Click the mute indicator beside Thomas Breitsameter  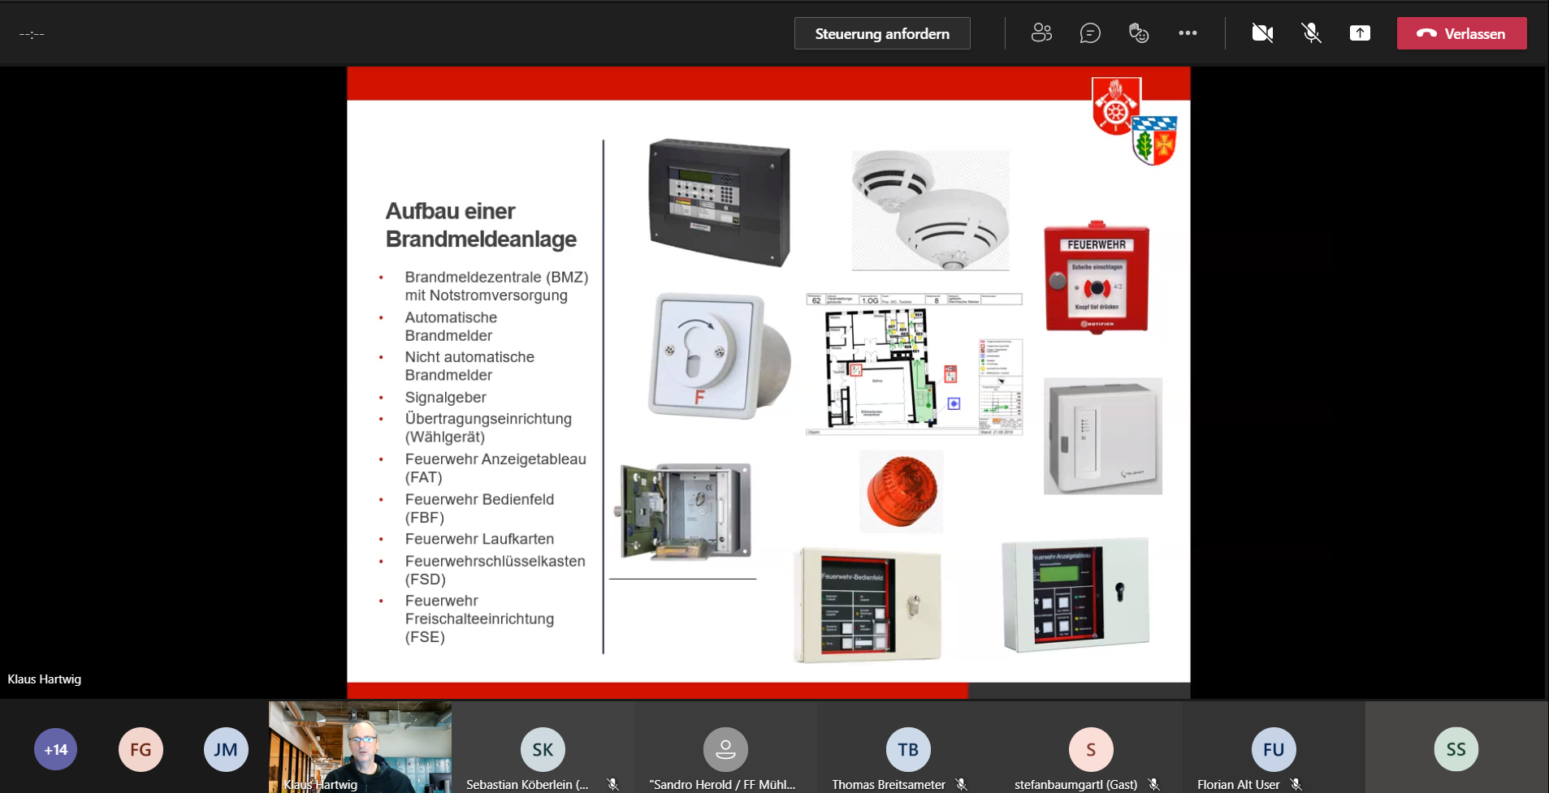[x=963, y=785]
